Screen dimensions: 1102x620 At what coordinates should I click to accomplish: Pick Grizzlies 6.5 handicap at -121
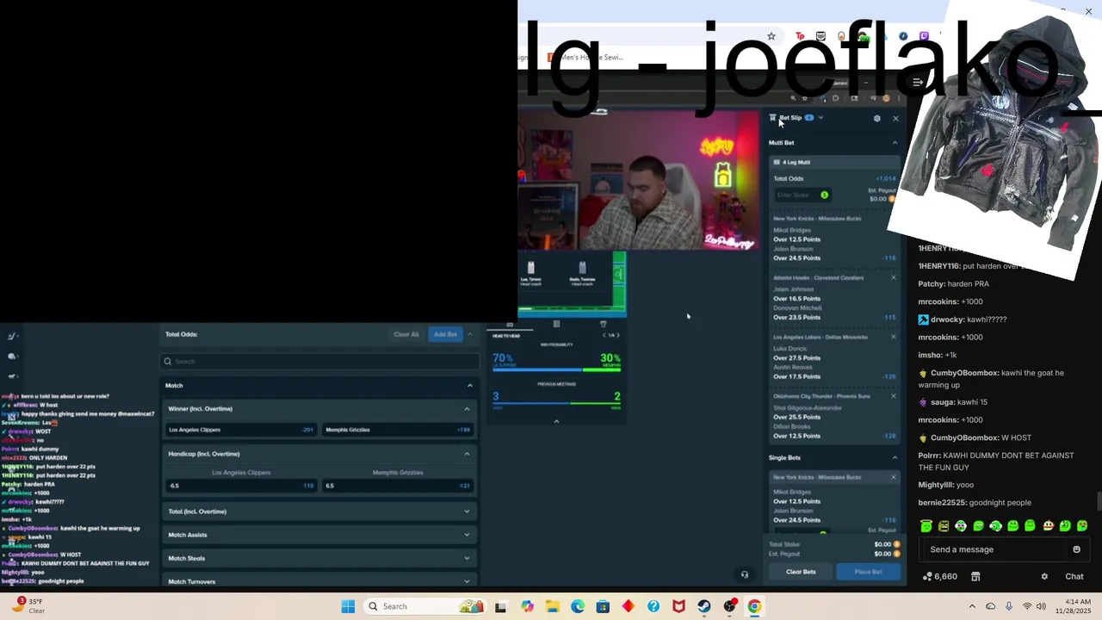(x=398, y=486)
